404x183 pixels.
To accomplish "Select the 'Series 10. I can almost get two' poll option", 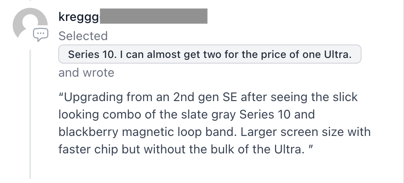I will tap(210, 54).
